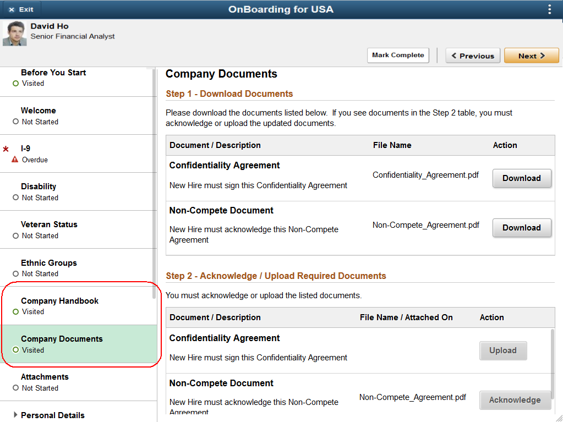The height and width of the screenshot is (422, 563).
Task: Click the Not Started circle under Disability
Action: click(15, 198)
